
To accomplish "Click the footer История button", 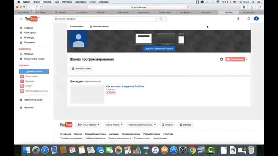I will (167, 125).
